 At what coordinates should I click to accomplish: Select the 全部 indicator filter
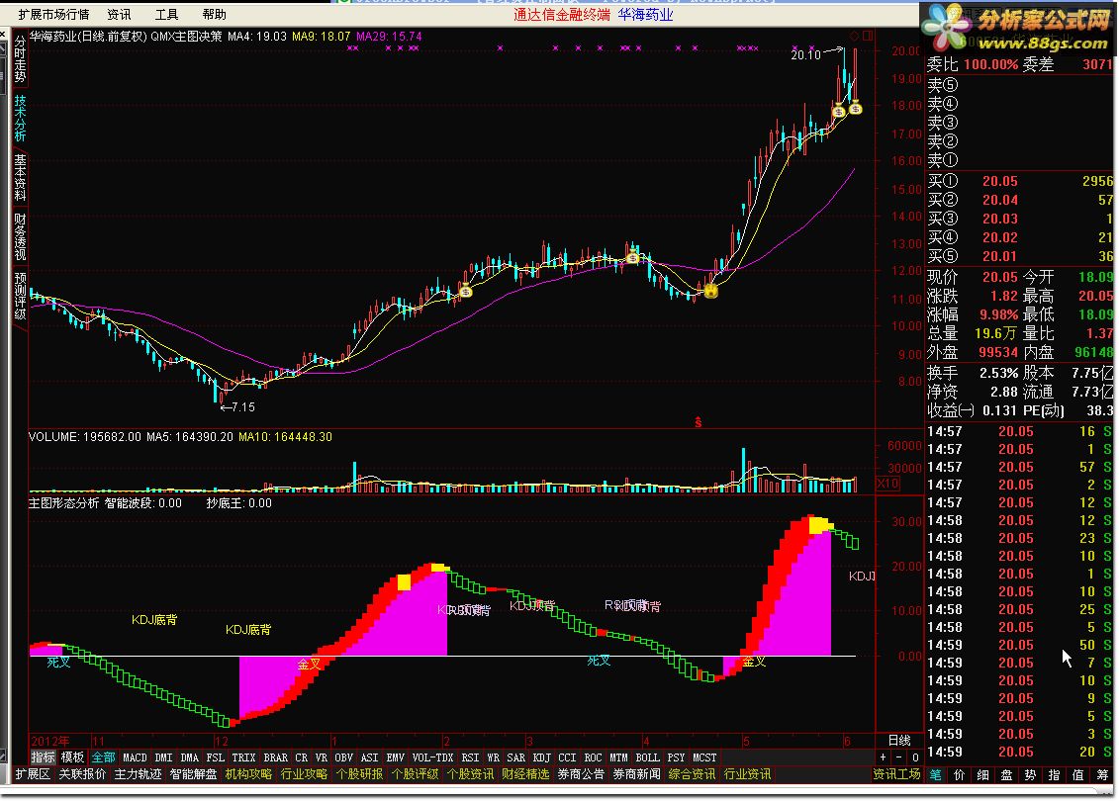(x=104, y=757)
